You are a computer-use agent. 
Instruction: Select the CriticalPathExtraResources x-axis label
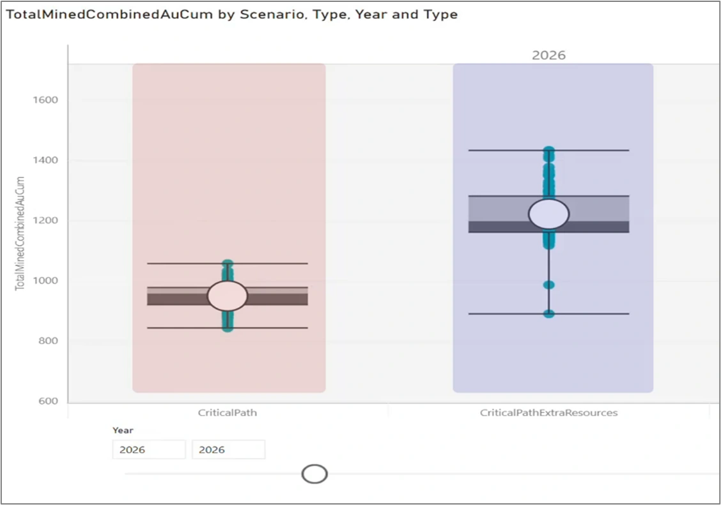(x=548, y=412)
